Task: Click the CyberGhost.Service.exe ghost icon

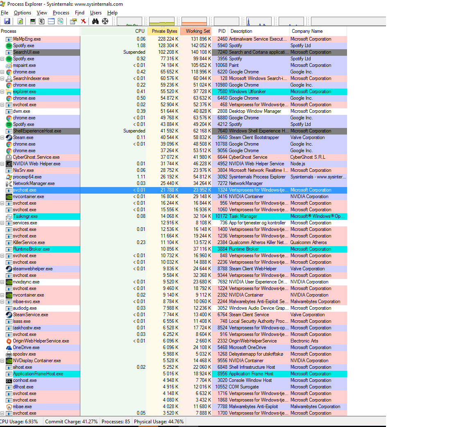Action: pos(9,157)
